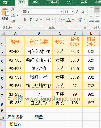The width and height of the screenshot is (101, 128).
Task: Click cell WS-580
Action: pos(15,51)
